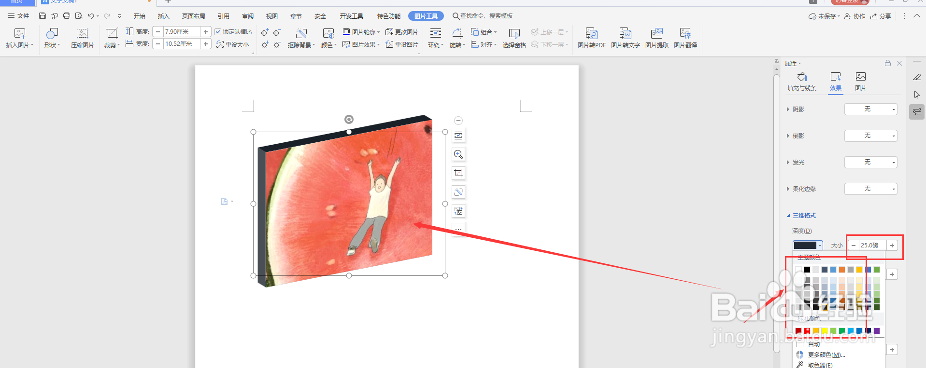This screenshot has height=368, width=926.
Task: Click the crop icon beside picture
Action: (458, 173)
